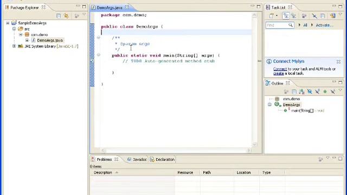This screenshot has height=195, width=347.
Task: Toggle Hide Fields in Outline
Action: coord(310,92)
